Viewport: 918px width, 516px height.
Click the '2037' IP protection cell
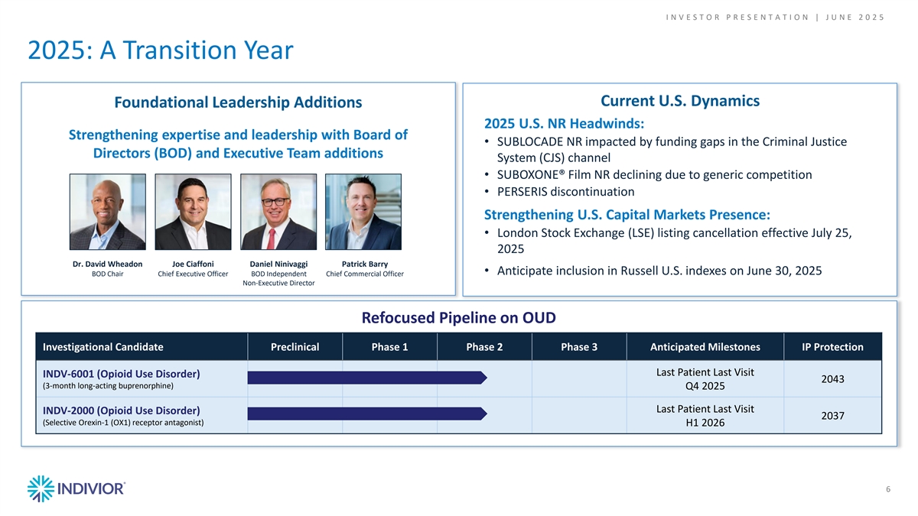pos(832,415)
